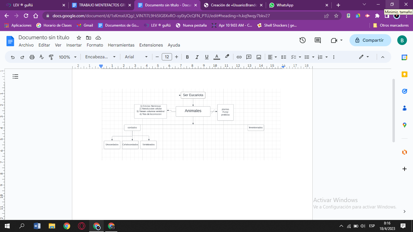Open the paragraph style dropdown
This screenshot has height=232, width=413.
point(100,57)
